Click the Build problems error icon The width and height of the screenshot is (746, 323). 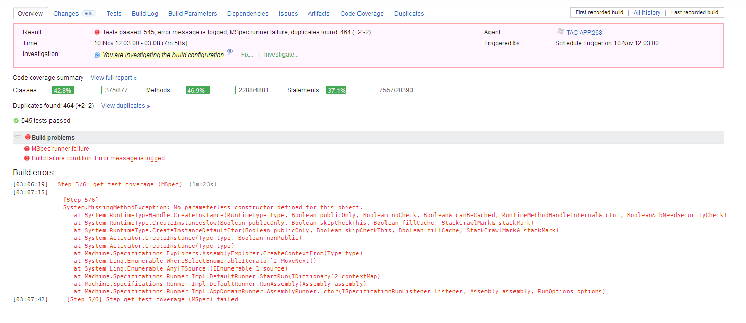(28, 137)
